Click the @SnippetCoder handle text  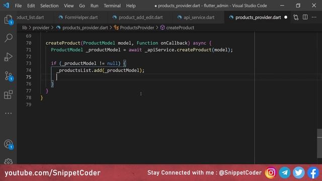click(240, 173)
